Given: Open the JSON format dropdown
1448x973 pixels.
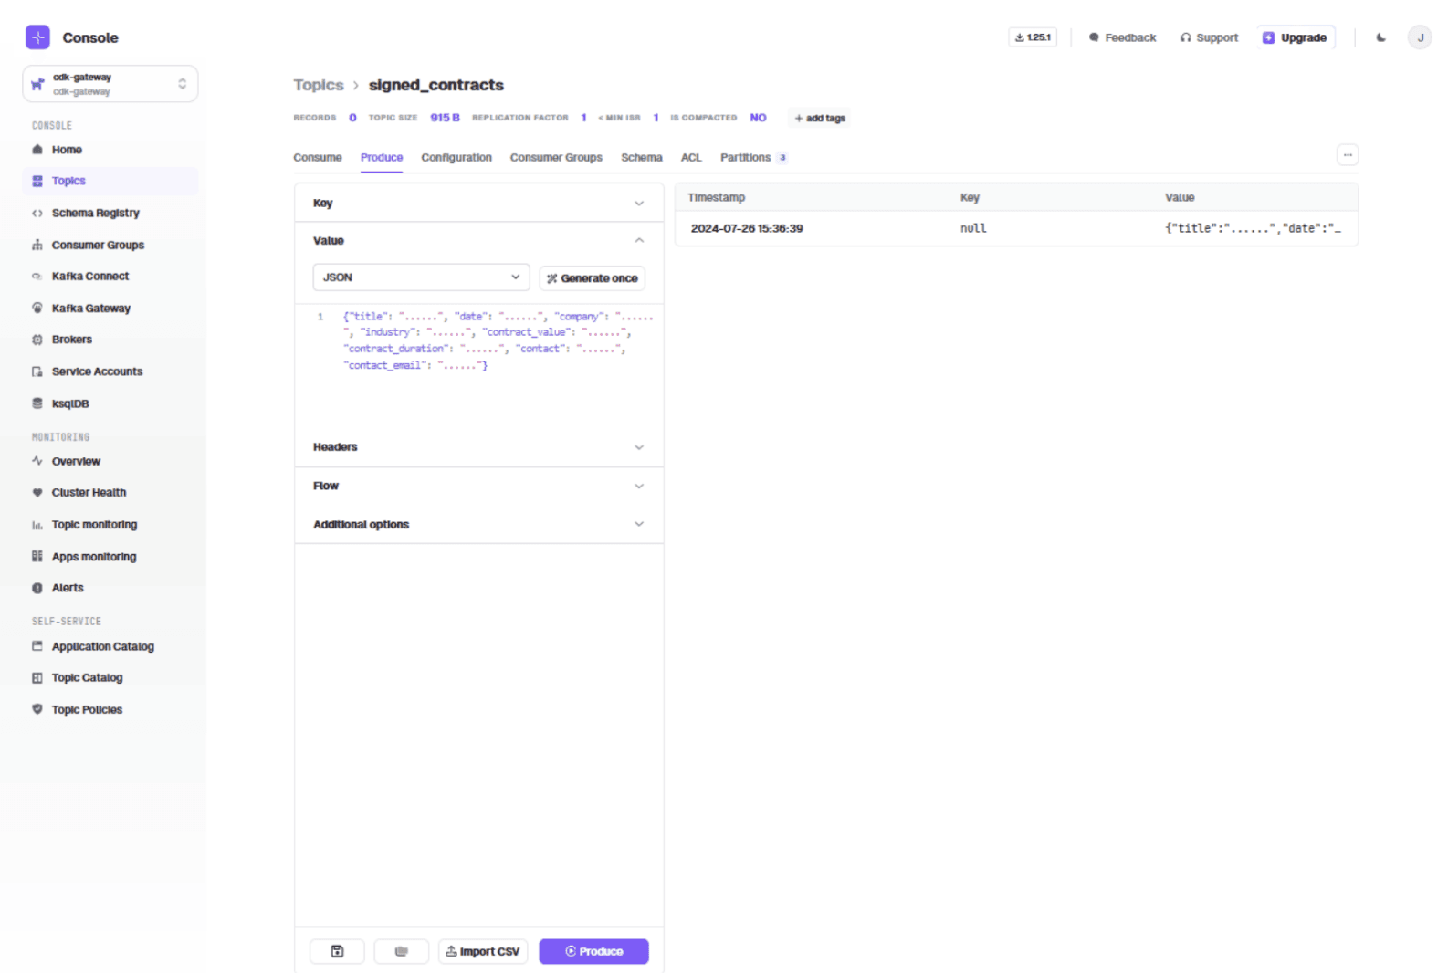Looking at the screenshot, I should pos(421,277).
